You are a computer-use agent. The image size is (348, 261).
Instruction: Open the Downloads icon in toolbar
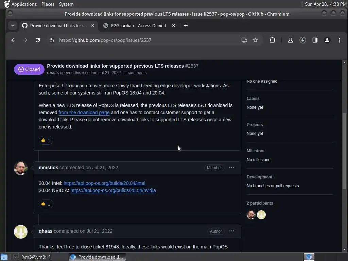[303, 40]
